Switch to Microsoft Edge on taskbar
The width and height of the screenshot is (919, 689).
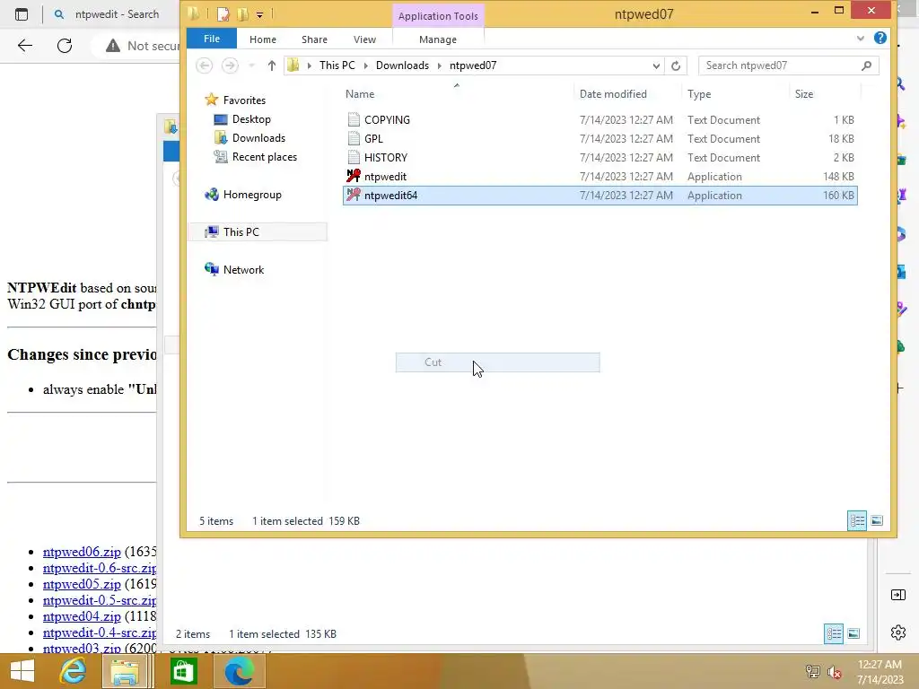[x=239, y=671]
